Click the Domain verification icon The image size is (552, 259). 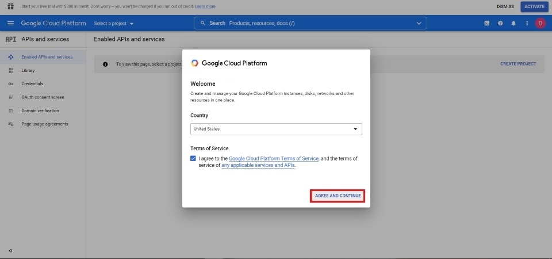pyautogui.click(x=10, y=111)
